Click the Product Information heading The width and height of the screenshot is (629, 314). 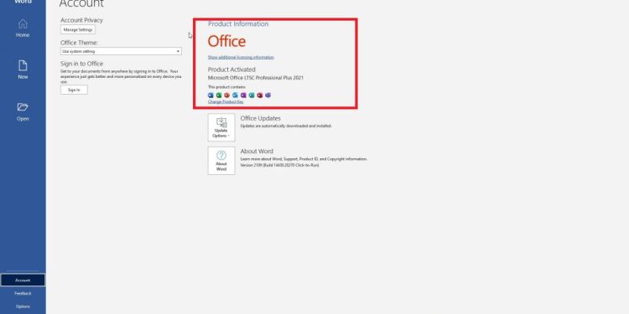point(238,24)
